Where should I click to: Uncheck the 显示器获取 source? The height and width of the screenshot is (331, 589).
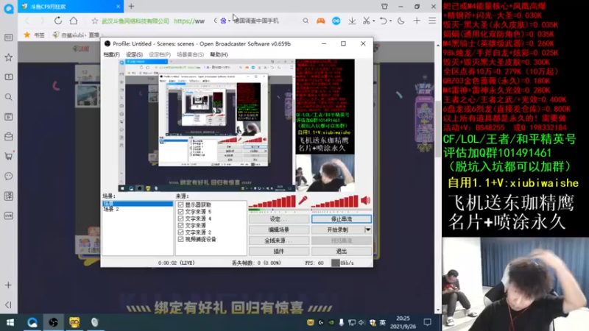(180, 205)
